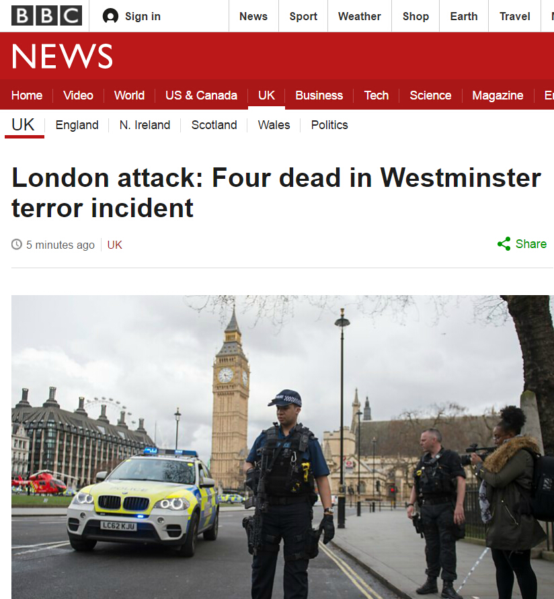Click the clock icon beside timestamp
Viewport: 554px width, 599px height.
click(x=17, y=244)
